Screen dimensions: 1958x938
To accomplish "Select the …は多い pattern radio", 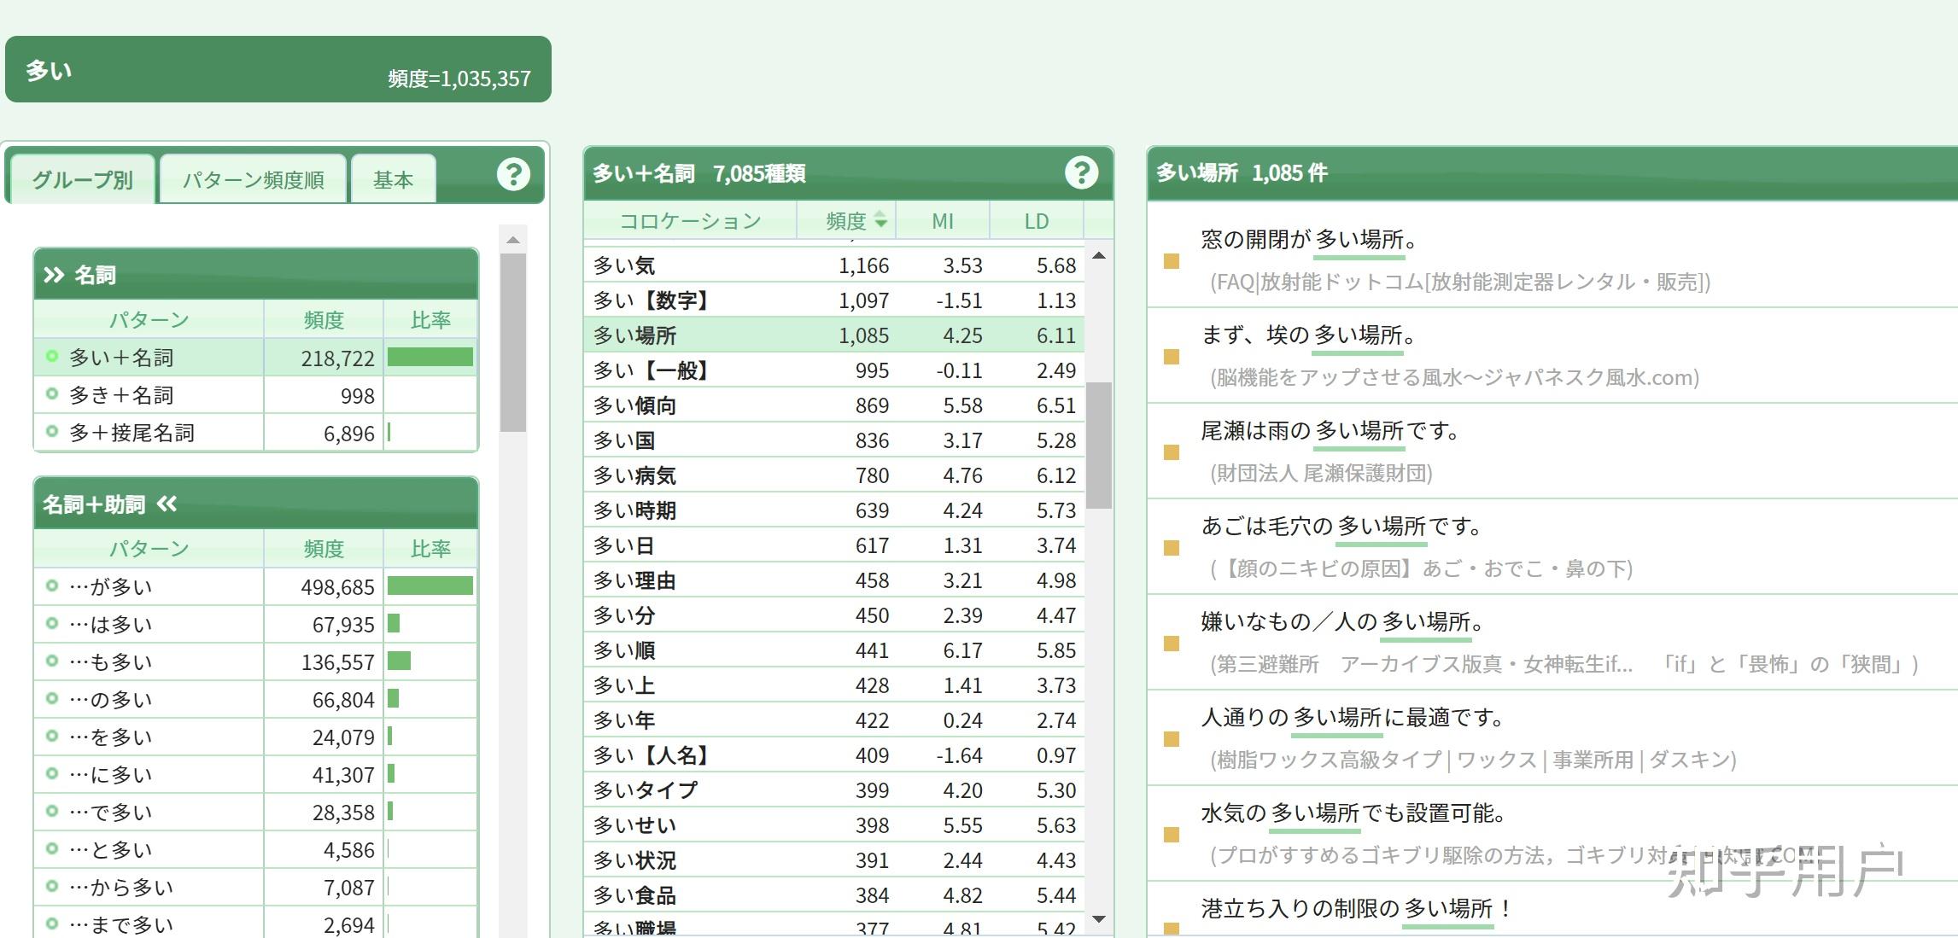I will 52,623.
